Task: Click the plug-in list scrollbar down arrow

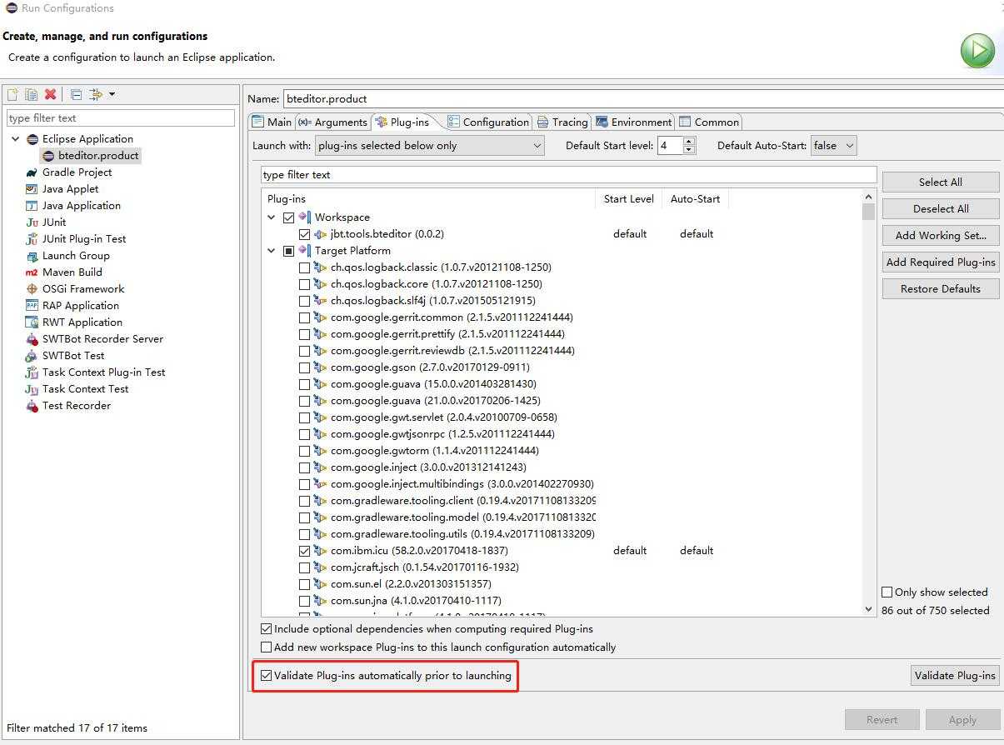Action: pyautogui.click(x=869, y=610)
